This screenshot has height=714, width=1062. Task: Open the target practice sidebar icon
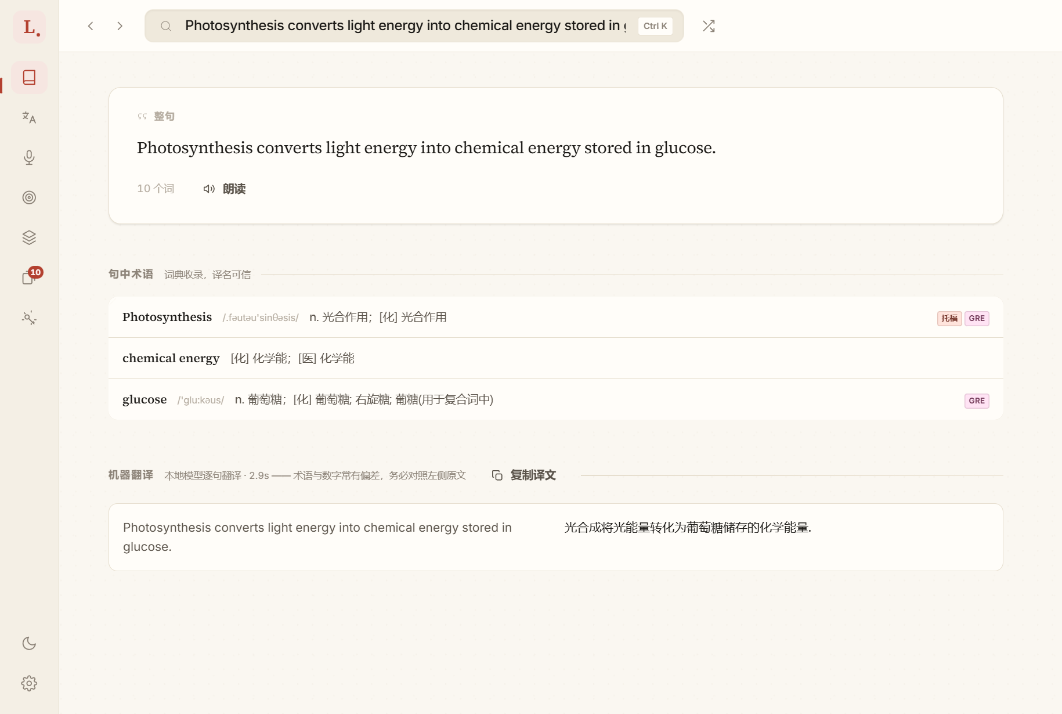30,197
